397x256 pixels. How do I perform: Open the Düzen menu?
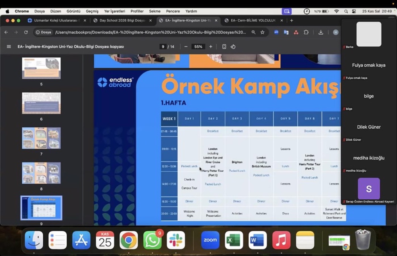pos(56,11)
